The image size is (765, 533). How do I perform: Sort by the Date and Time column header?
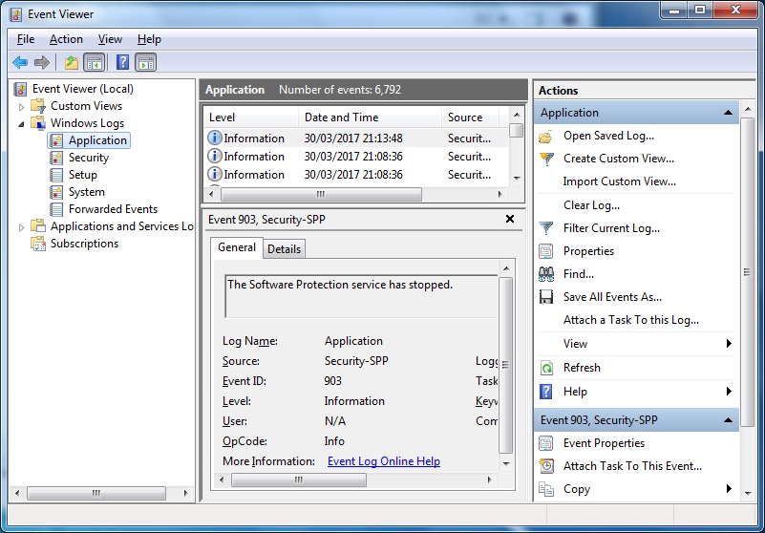click(x=370, y=117)
